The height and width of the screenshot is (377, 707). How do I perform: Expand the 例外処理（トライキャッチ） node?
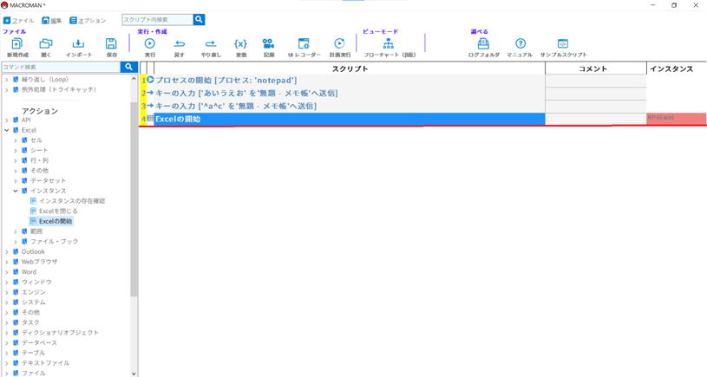7,89
